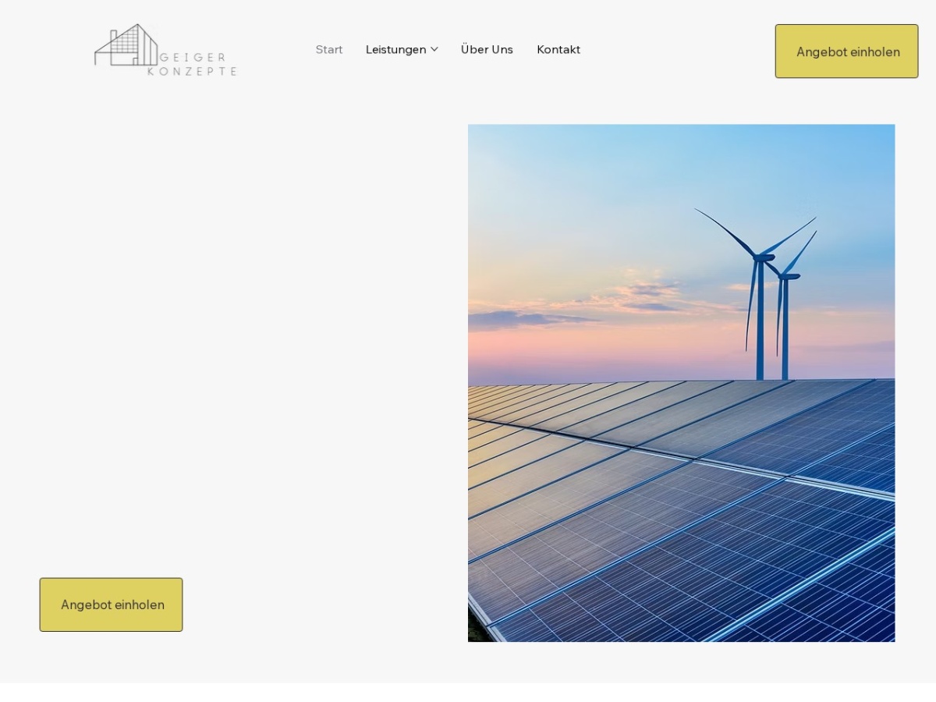
Task: Click the wind turbine solar panel image
Action: pyautogui.click(x=681, y=383)
